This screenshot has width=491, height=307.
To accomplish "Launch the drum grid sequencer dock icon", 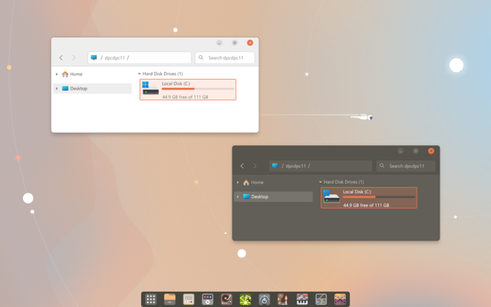I will tap(189, 299).
